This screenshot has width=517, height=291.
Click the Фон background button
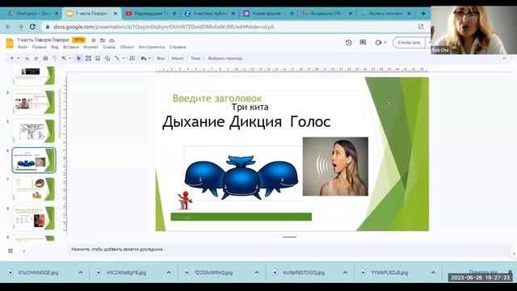[x=161, y=58]
